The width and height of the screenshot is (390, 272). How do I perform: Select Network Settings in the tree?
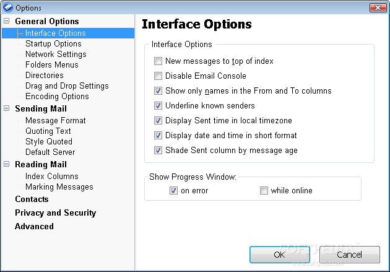[x=56, y=55]
